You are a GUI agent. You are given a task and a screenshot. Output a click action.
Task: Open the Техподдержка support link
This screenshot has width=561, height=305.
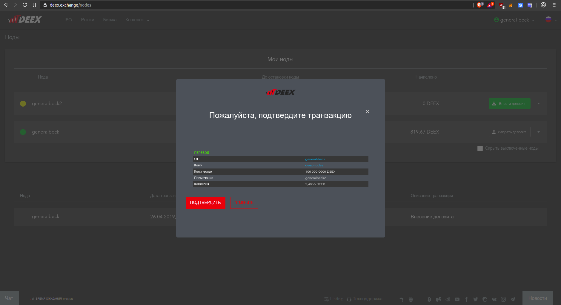coord(365,299)
